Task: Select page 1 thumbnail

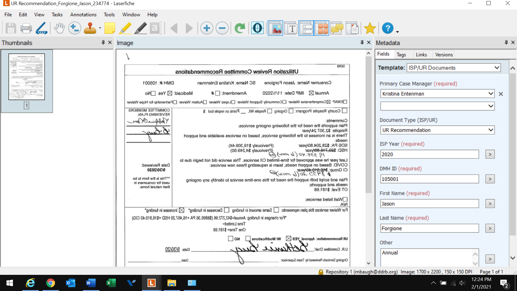Action: click(26, 77)
